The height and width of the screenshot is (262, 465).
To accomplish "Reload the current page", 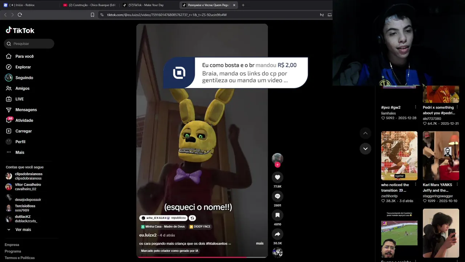I will [x=20, y=15].
